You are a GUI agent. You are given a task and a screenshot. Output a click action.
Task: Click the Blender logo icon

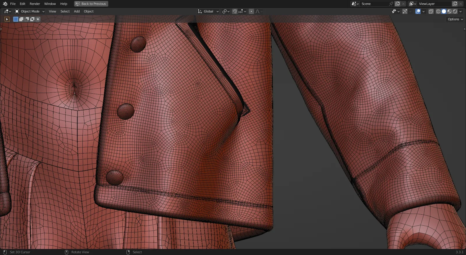click(5, 4)
